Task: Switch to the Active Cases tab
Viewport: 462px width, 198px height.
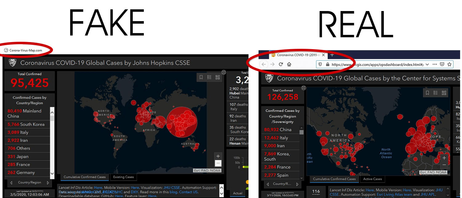Action: [x=372, y=179]
